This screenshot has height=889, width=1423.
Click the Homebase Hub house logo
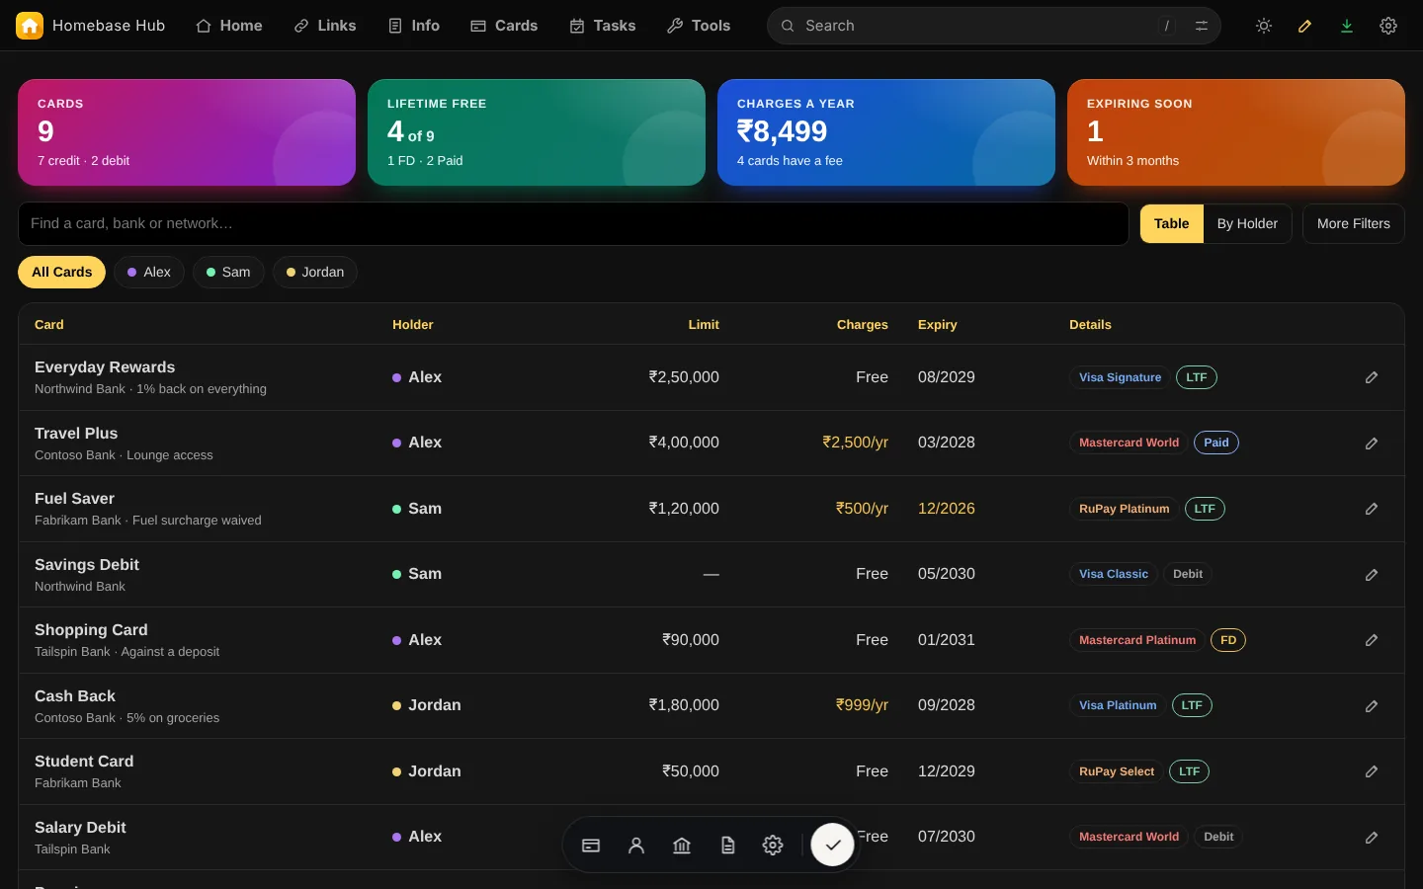coord(30,26)
